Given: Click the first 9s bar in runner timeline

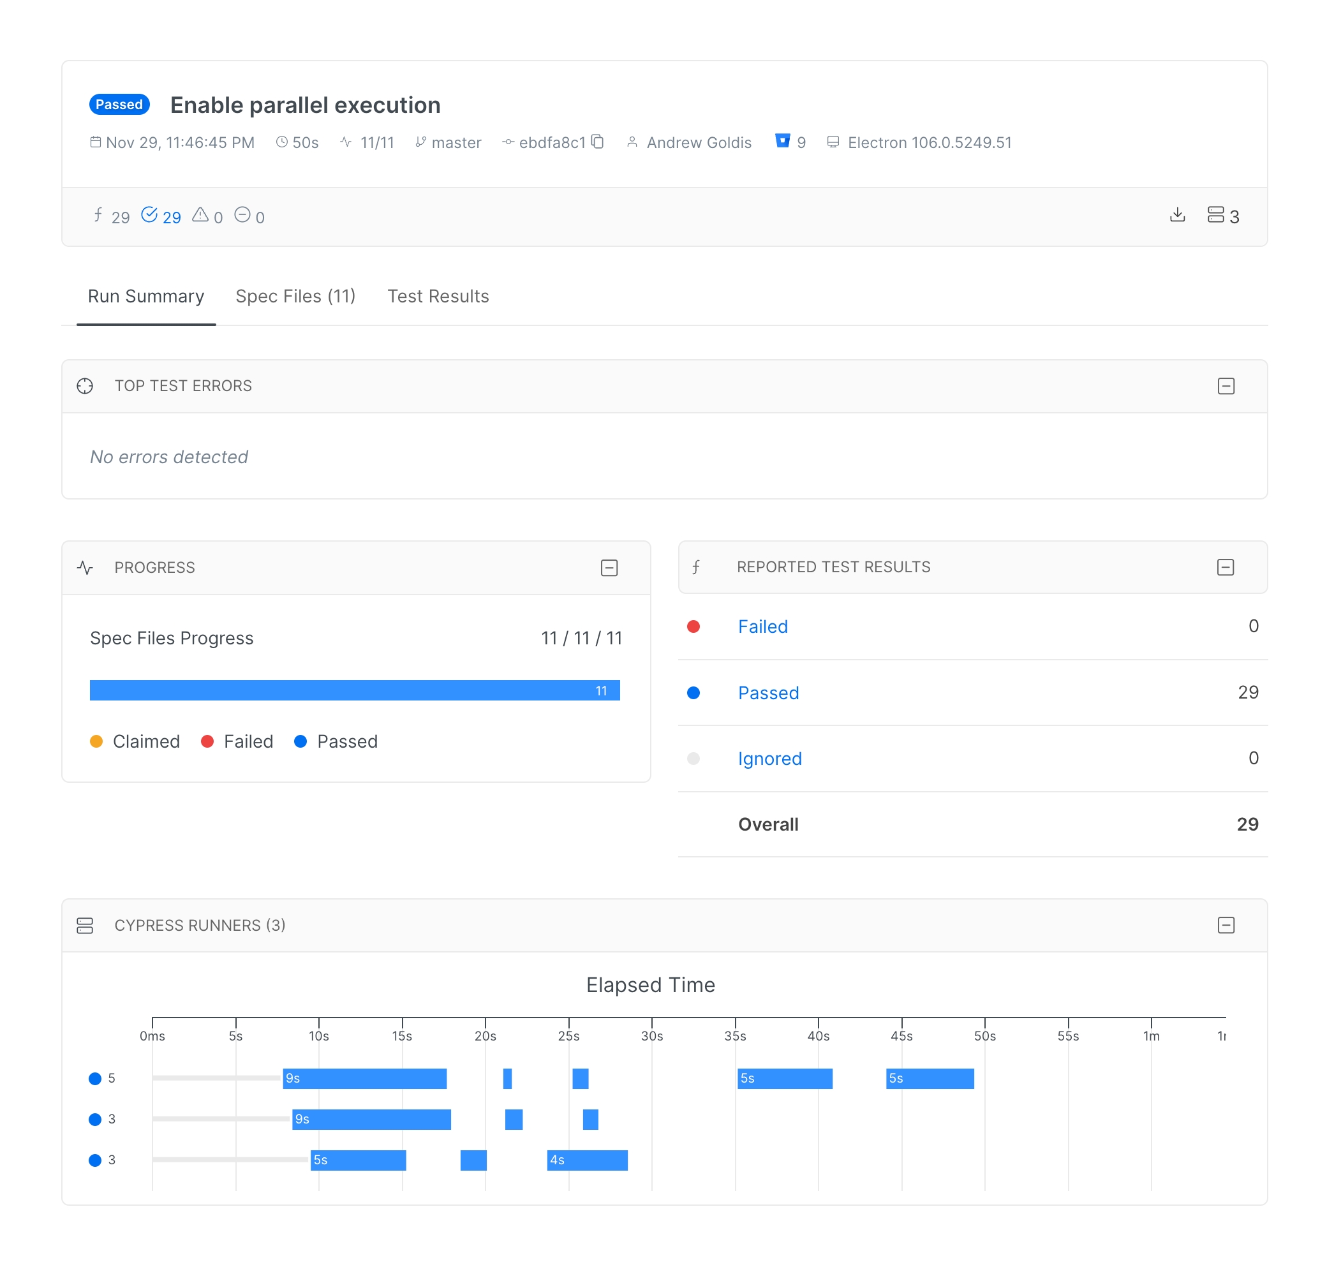Looking at the screenshot, I should point(365,1078).
